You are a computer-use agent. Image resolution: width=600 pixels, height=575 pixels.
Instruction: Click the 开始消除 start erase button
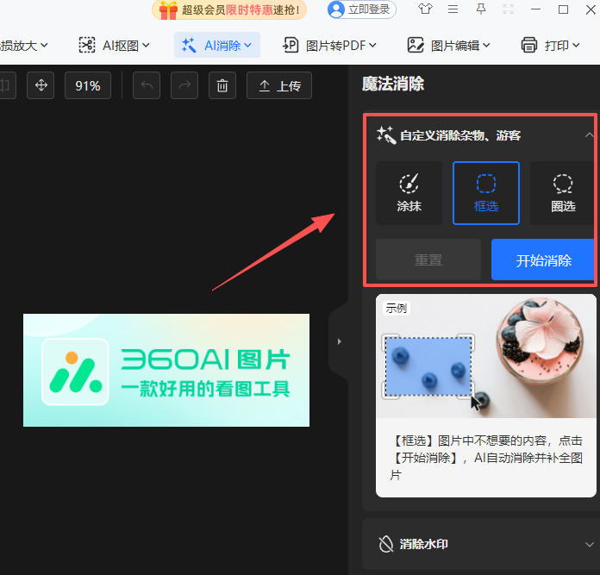[542, 259]
